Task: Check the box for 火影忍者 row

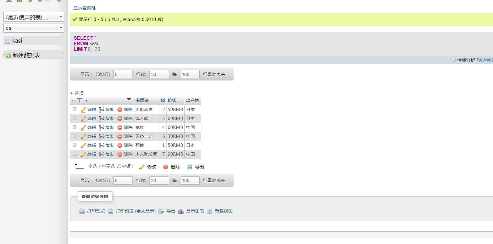Action: (x=75, y=109)
